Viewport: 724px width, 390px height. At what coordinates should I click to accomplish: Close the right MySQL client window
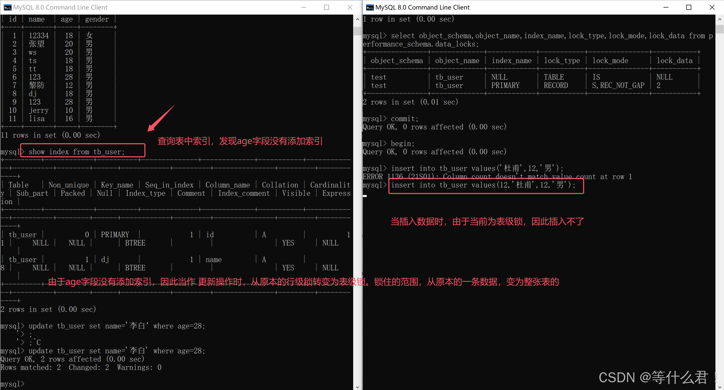pos(712,8)
